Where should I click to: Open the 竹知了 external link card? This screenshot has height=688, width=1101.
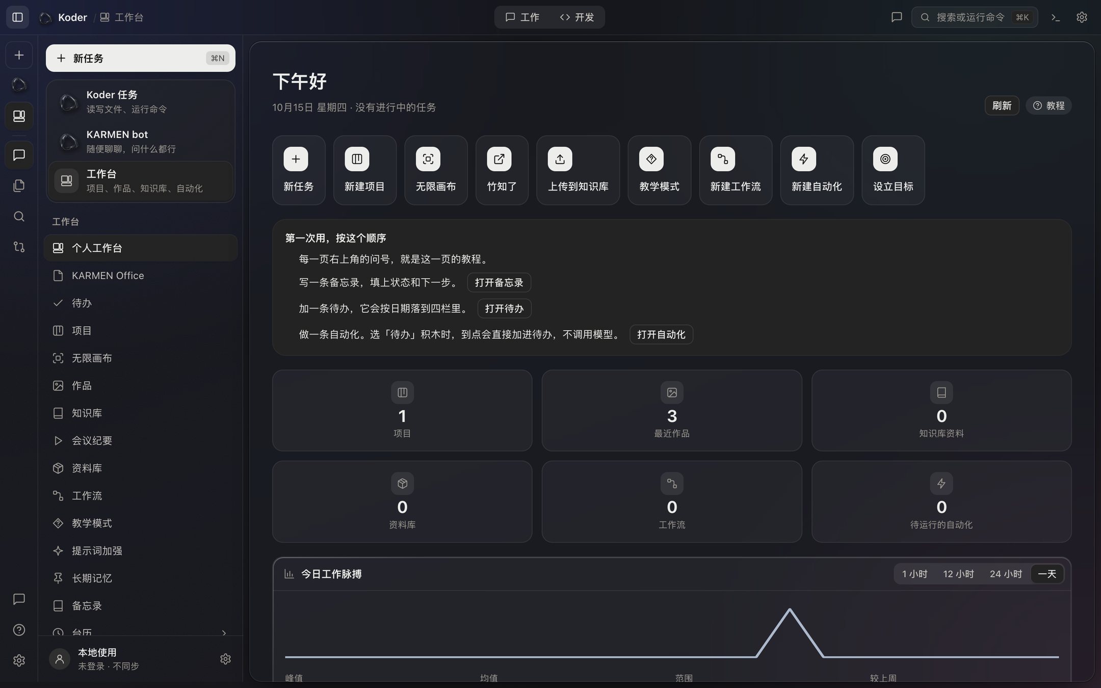(502, 170)
